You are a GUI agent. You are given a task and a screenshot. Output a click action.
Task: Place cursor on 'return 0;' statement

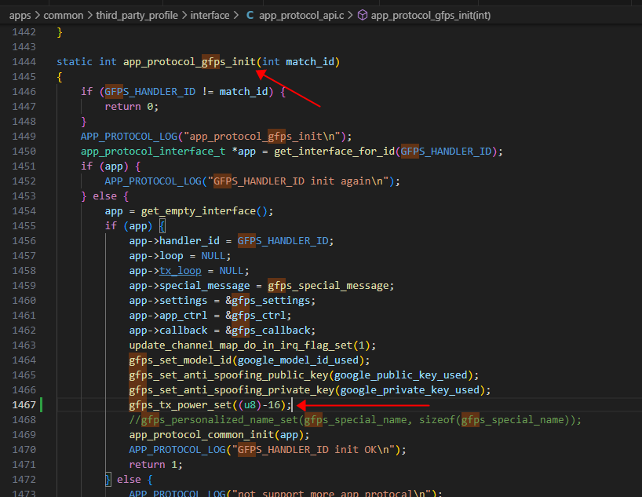click(x=131, y=107)
